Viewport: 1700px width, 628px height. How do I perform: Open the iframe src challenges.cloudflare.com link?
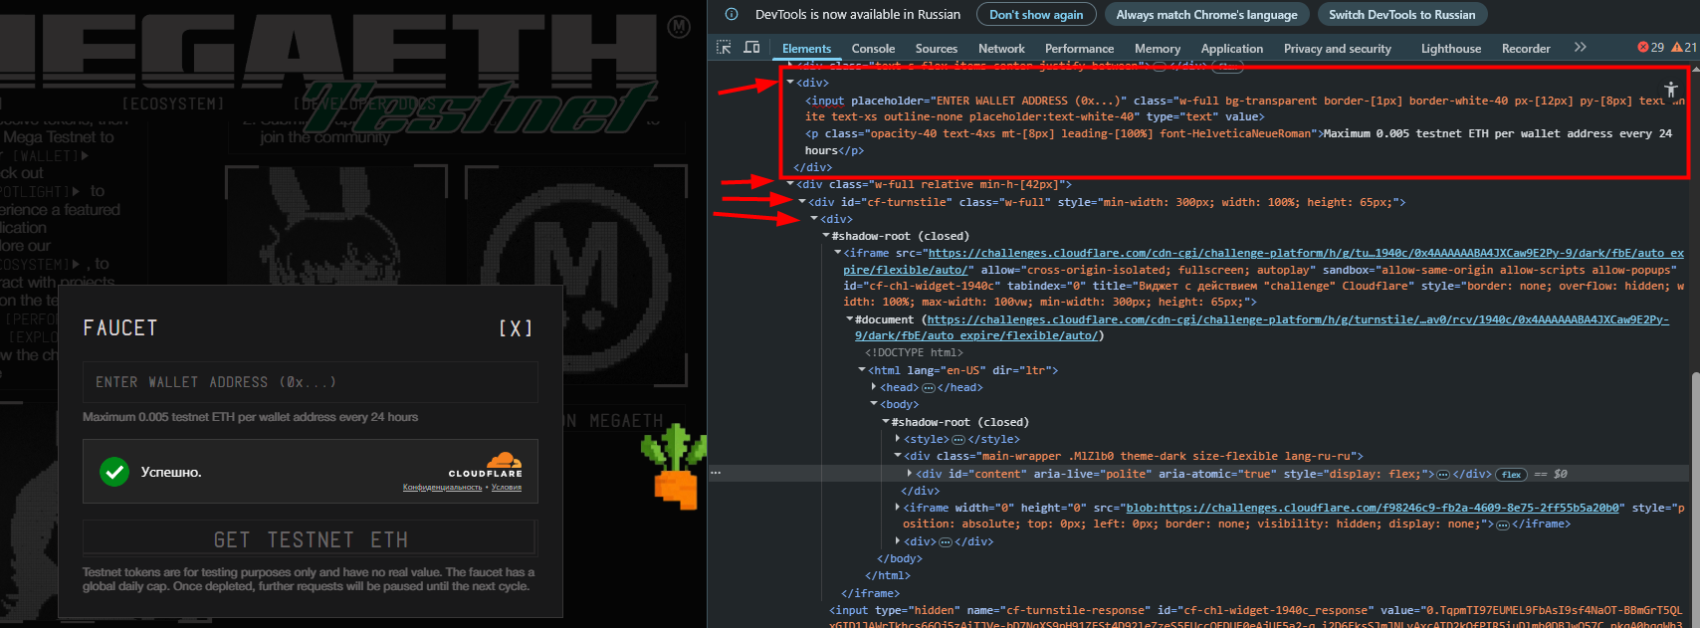point(1306,253)
